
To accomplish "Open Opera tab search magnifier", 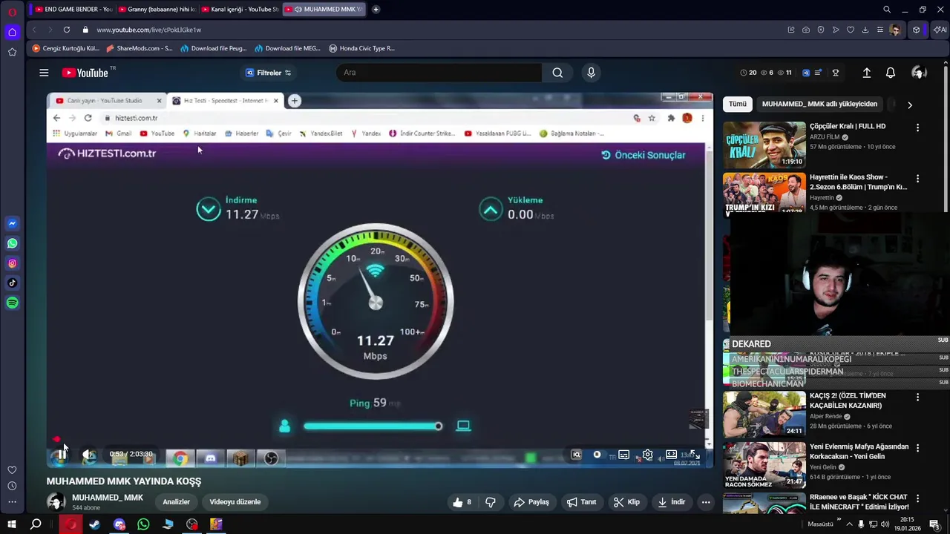I will 887,10.
